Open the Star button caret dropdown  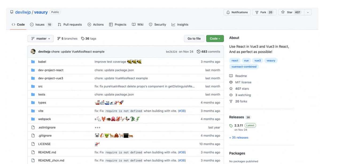coord(308,12)
